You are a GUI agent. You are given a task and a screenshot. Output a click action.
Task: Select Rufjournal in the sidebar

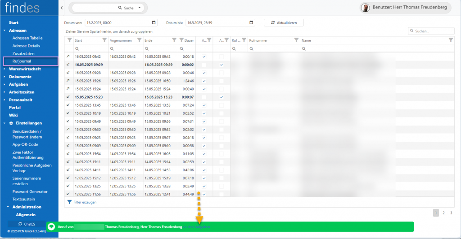click(22, 61)
